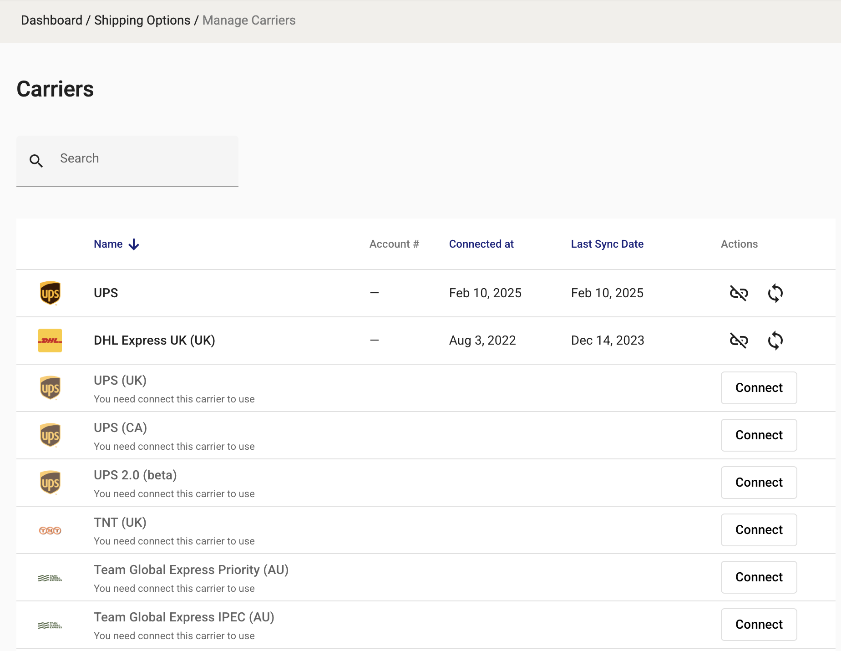Click the Carriers page heading

pyautogui.click(x=55, y=89)
